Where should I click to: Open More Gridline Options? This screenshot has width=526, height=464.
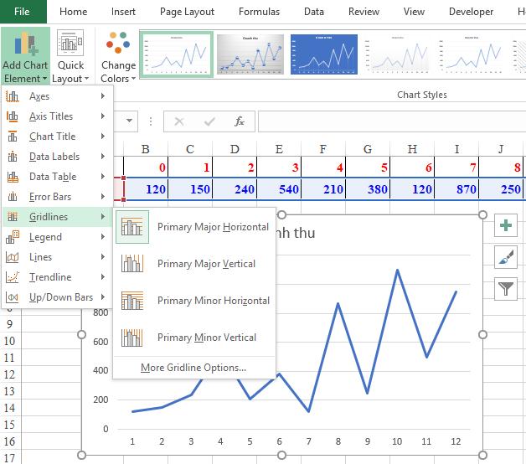(193, 368)
